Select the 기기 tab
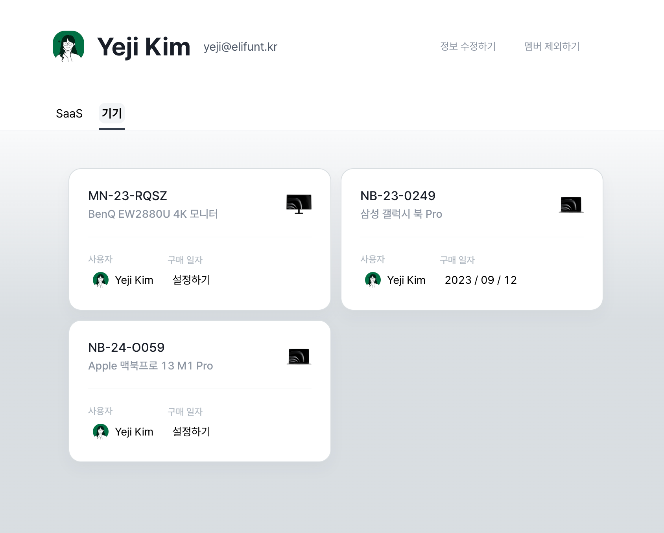 coord(112,113)
